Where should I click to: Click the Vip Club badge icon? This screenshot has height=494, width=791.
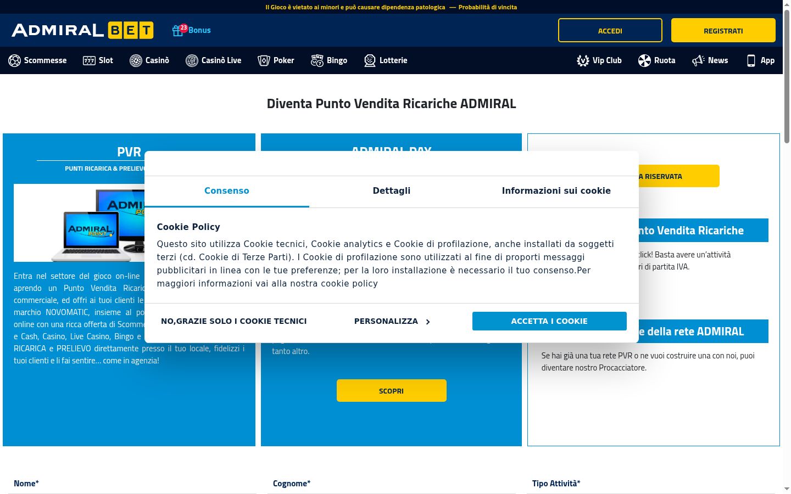click(583, 60)
